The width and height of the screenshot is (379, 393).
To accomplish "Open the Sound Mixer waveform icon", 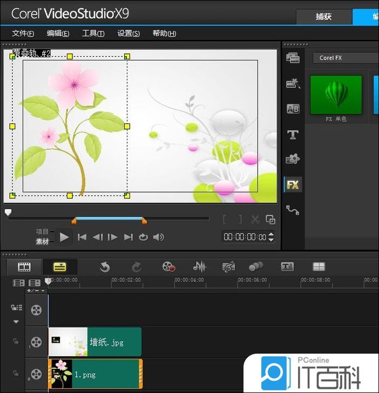I will tap(200, 267).
